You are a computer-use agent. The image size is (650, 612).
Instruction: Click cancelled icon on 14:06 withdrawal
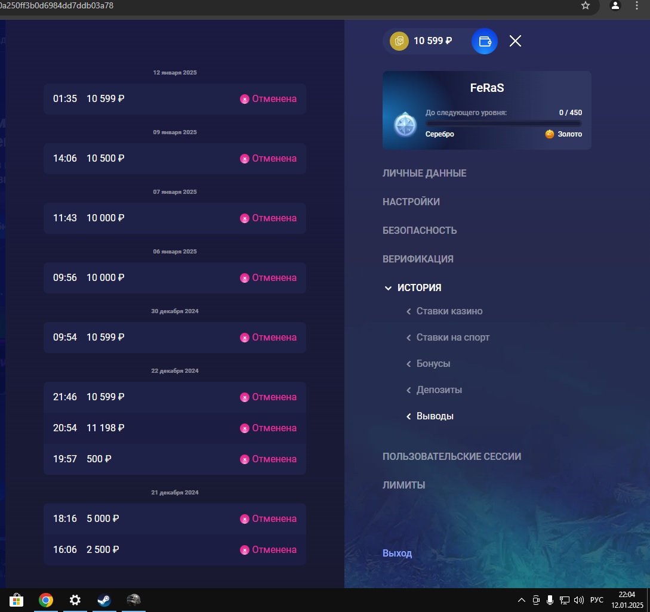coord(245,159)
